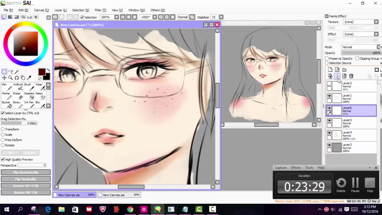The image size is (382, 215).
Task: Choose the rectangular selection tool
Action: click(4, 72)
